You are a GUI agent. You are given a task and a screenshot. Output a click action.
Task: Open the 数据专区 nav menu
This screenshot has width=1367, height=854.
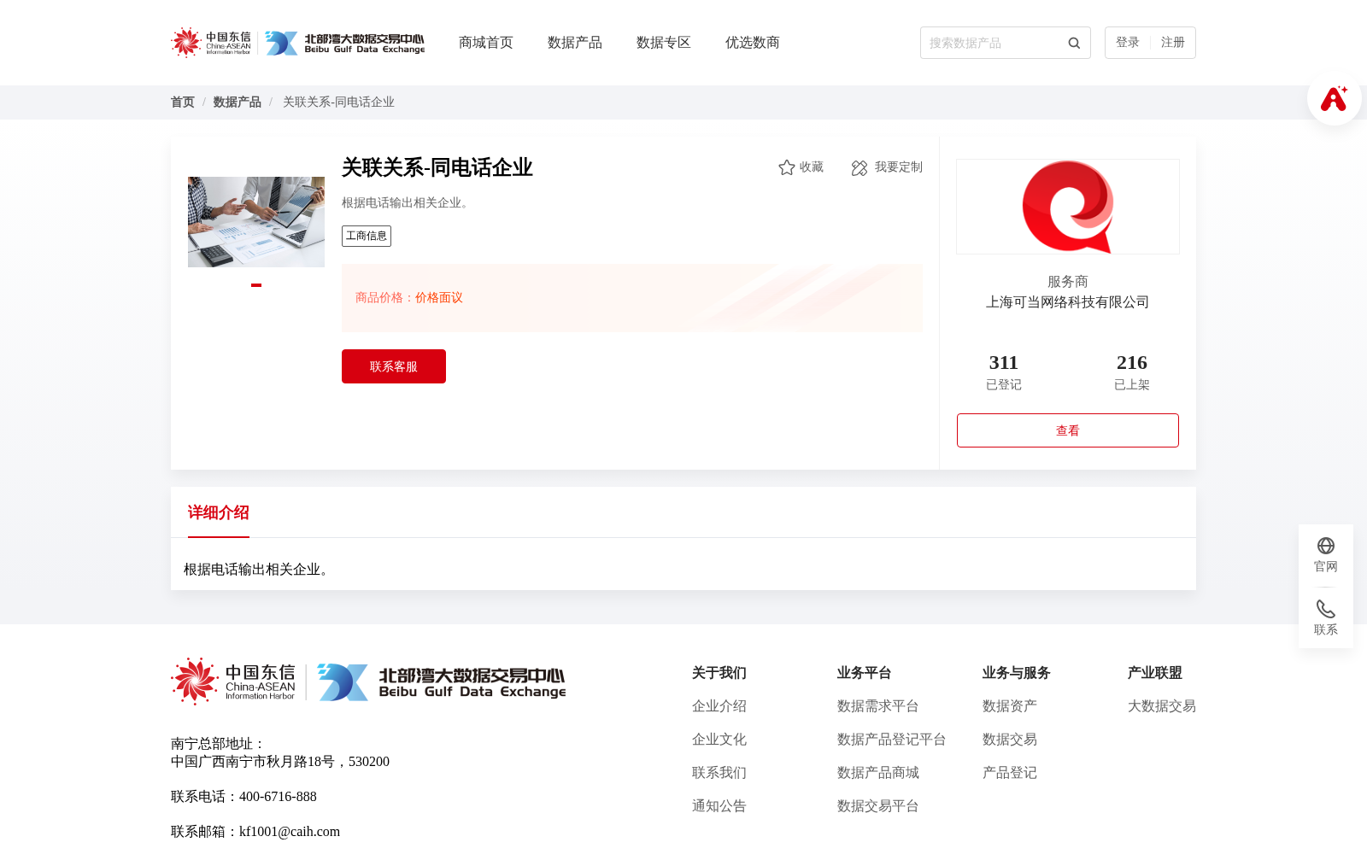click(x=664, y=43)
